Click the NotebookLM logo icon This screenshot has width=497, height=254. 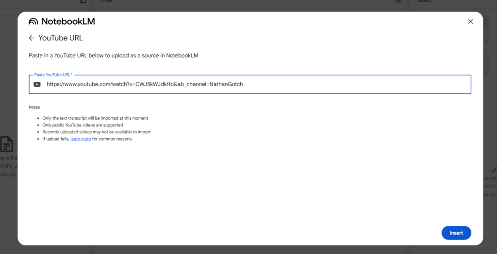coord(33,21)
